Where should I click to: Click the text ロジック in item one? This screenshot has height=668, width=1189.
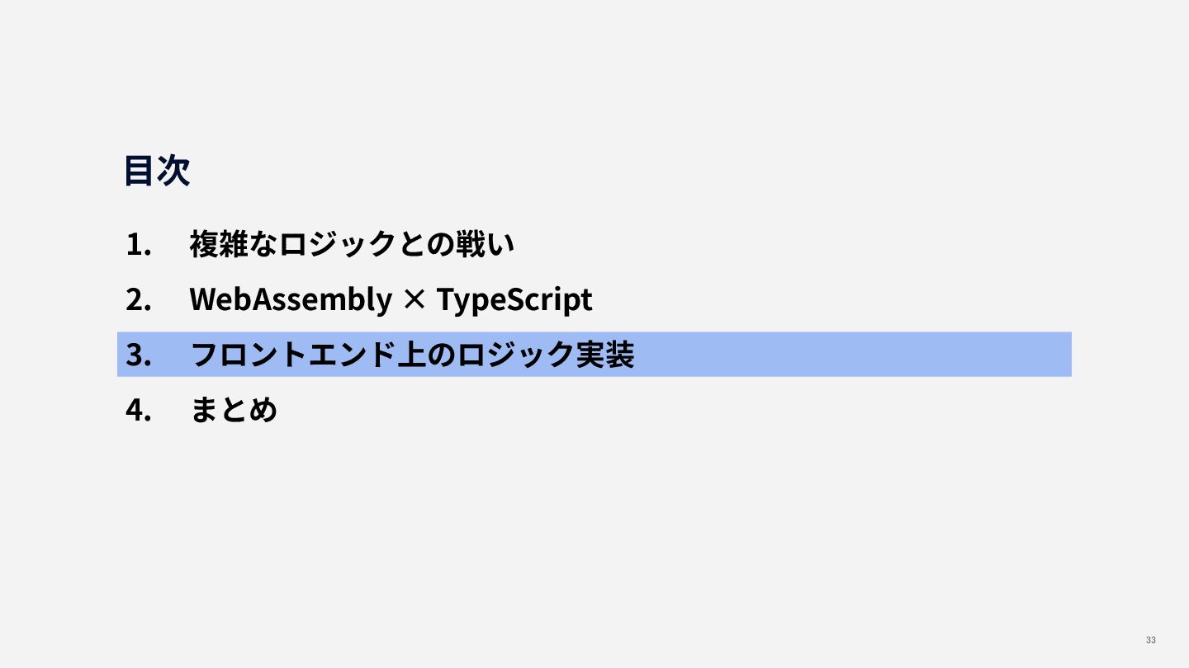click(x=338, y=244)
